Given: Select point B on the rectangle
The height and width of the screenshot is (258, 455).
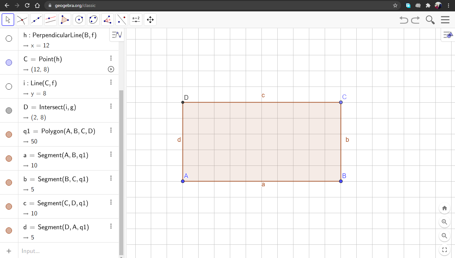Looking at the screenshot, I should click(x=341, y=181).
